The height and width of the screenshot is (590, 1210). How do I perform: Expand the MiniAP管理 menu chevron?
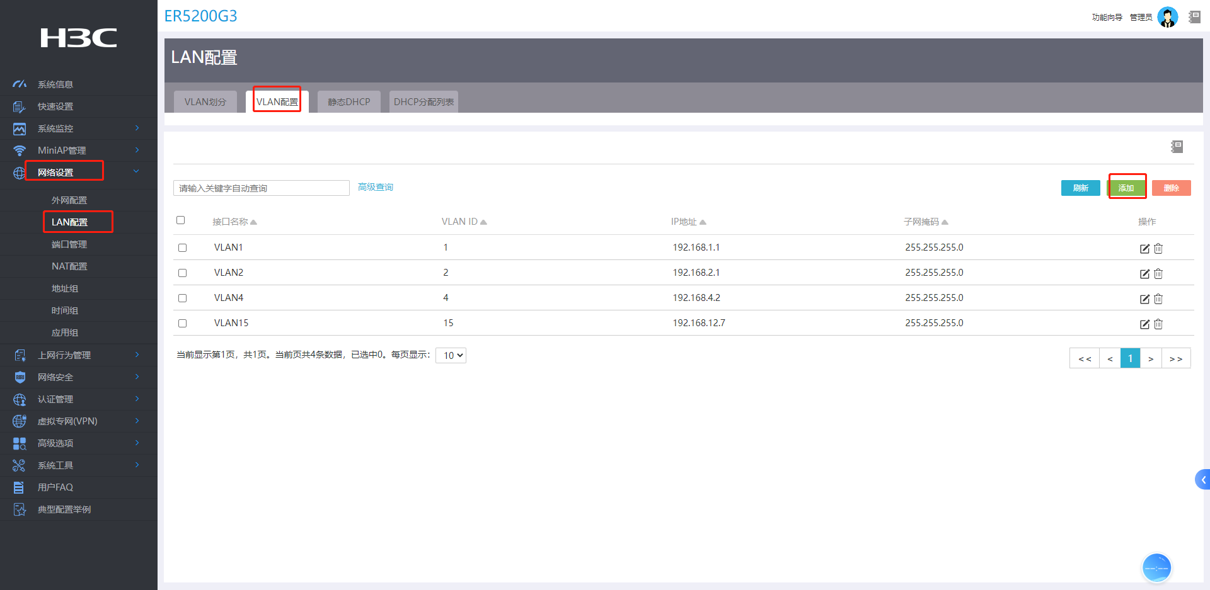[137, 150]
